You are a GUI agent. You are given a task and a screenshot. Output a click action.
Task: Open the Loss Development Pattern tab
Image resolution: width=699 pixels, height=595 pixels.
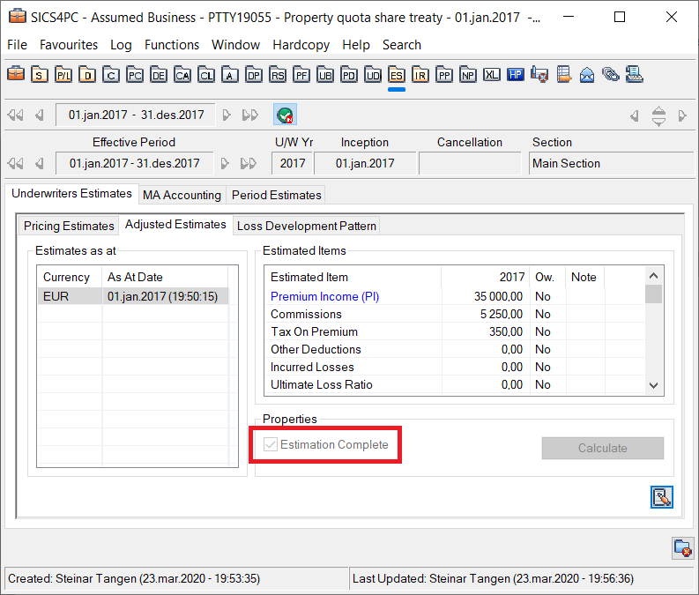click(x=306, y=226)
